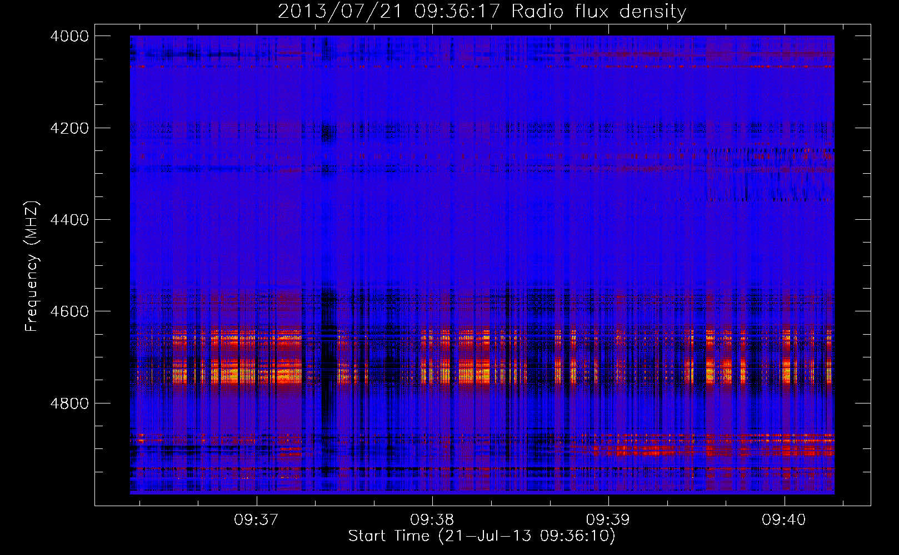Click the 'Start Time (21-Jul-13 09:36:10)' x-axis label
Screen dimensions: 899x555
tap(482, 536)
